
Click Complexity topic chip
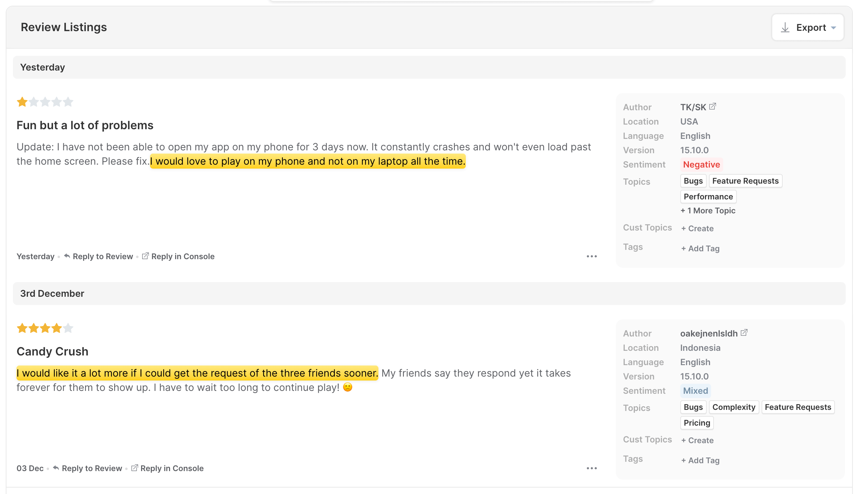[734, 407]
